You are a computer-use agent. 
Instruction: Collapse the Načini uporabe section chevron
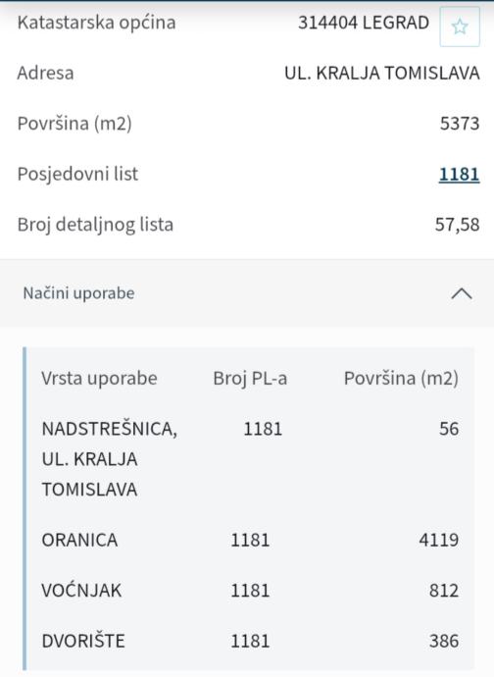462,293
